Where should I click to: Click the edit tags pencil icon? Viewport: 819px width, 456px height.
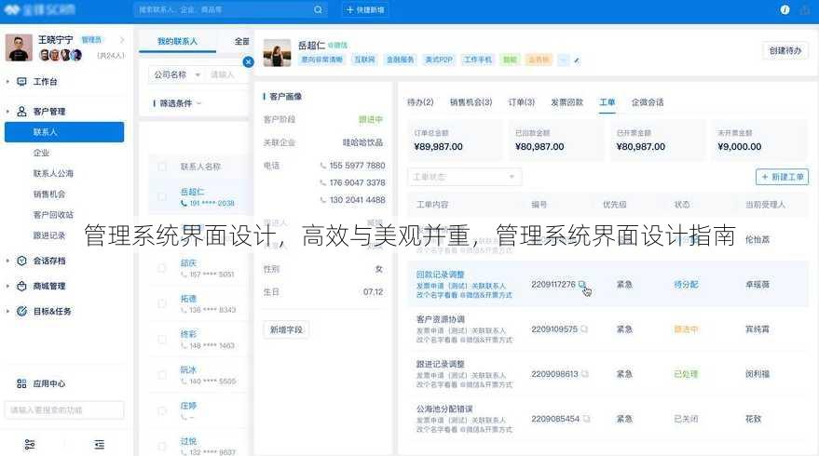[x=577, y=60]
